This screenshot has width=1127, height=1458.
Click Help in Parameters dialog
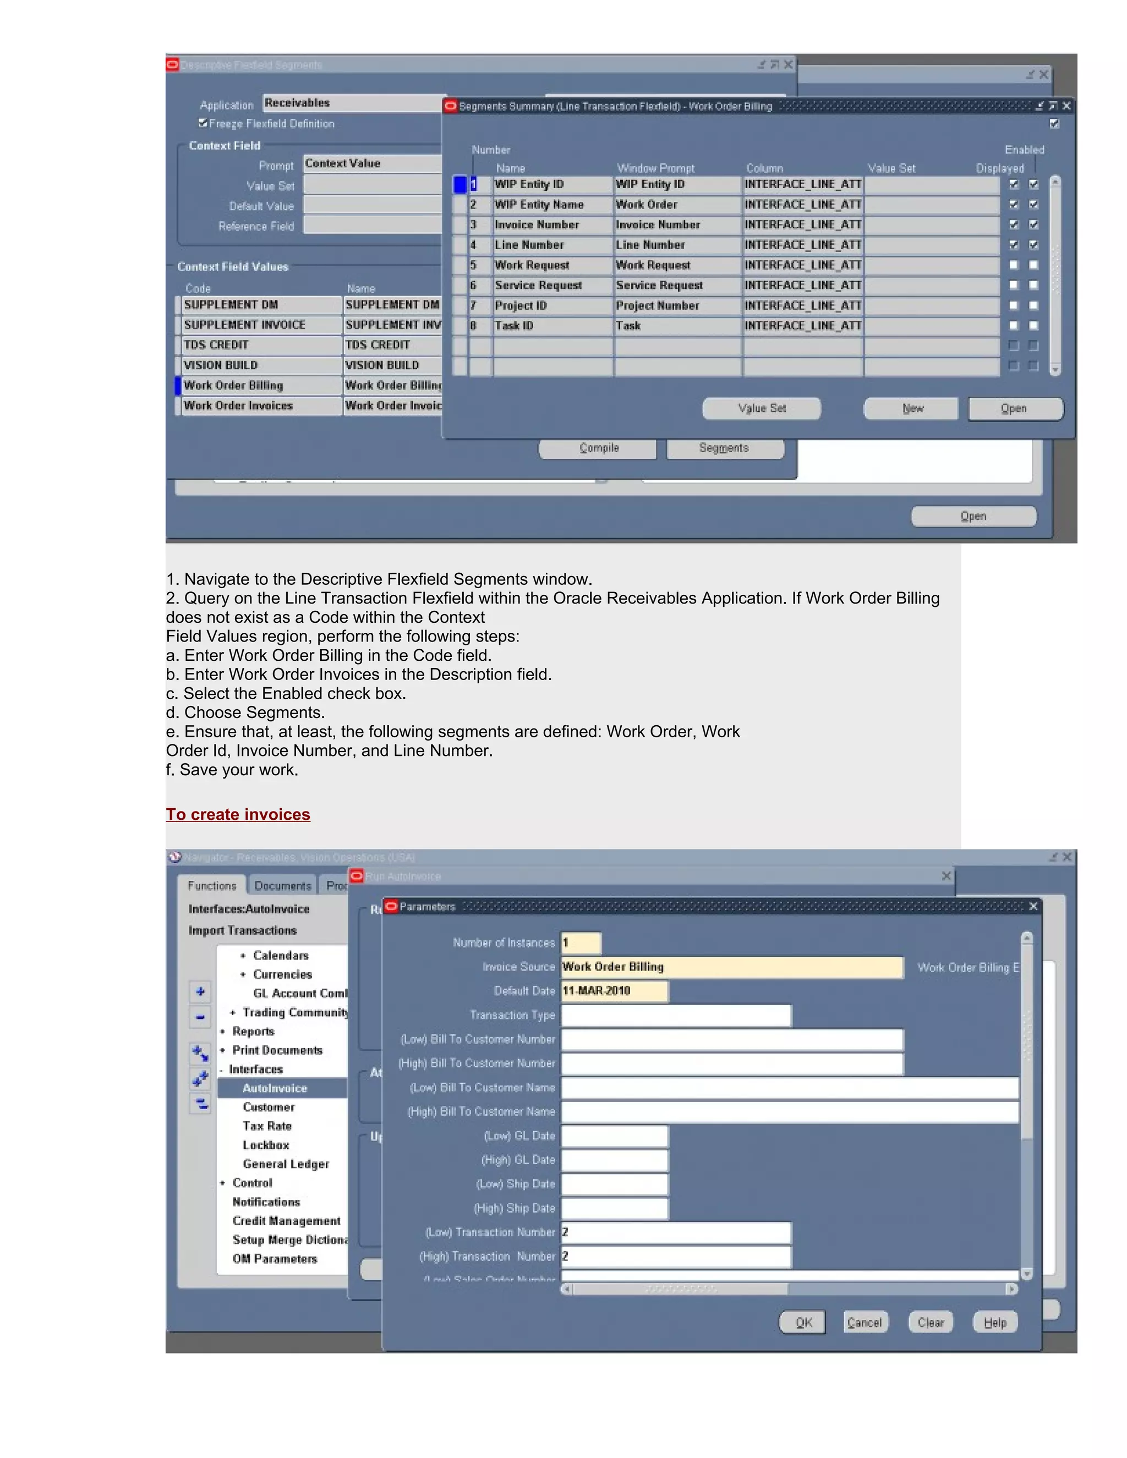click(995, 1323)
